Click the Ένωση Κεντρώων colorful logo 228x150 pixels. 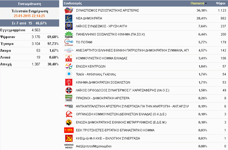pos(69,66)
